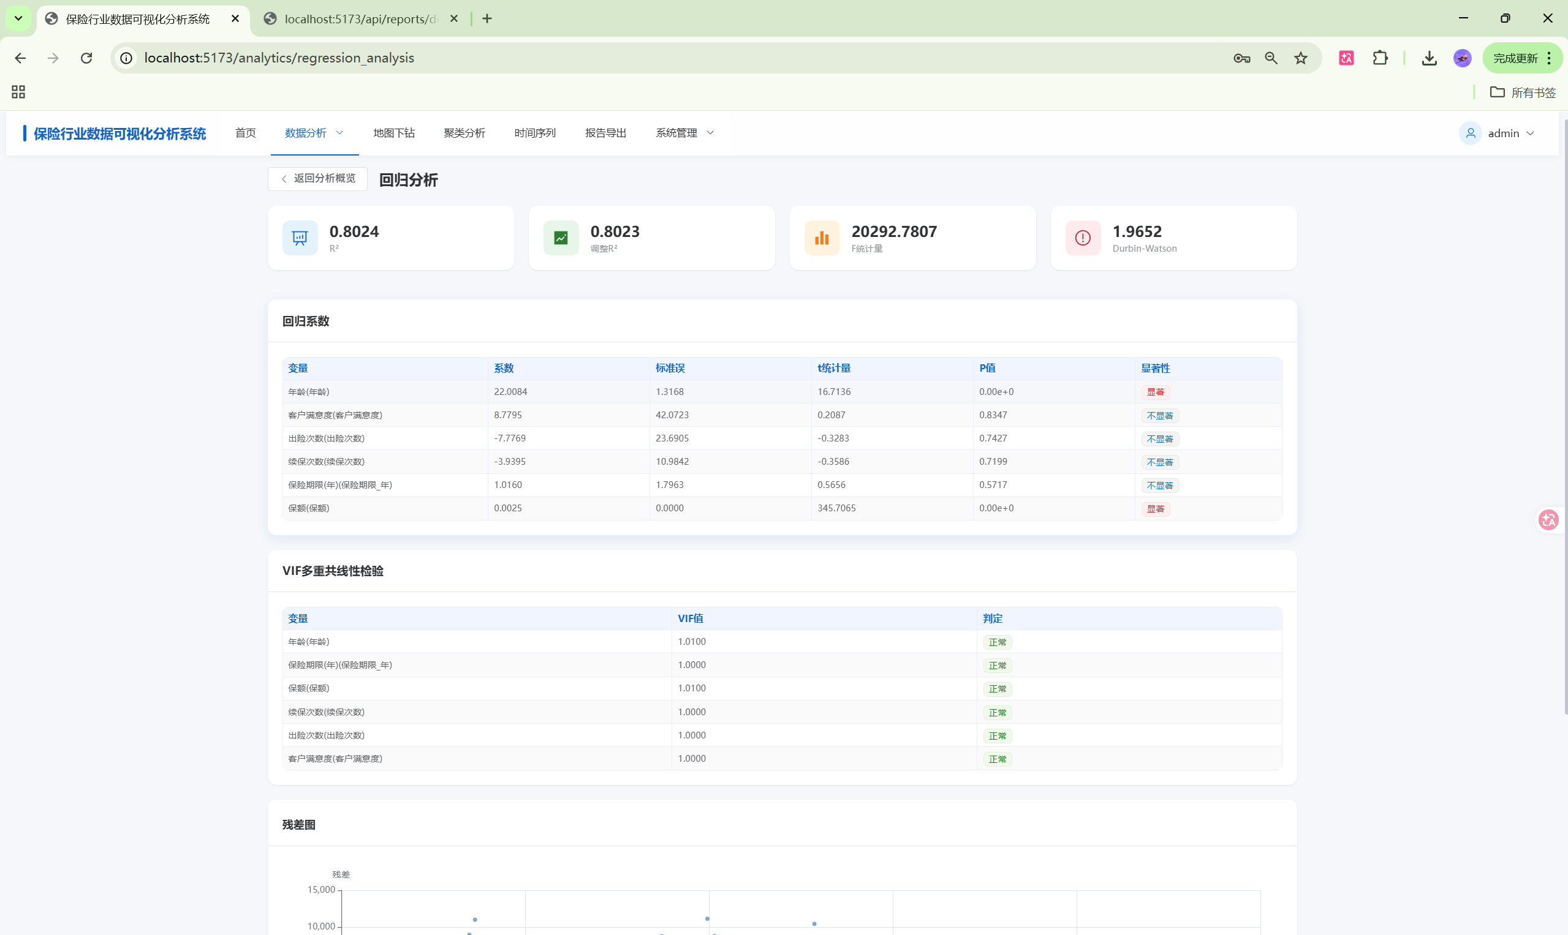Click the 完成更新 browser update button
Viewport: 1568px width, 935px height.
[1515, 58]
